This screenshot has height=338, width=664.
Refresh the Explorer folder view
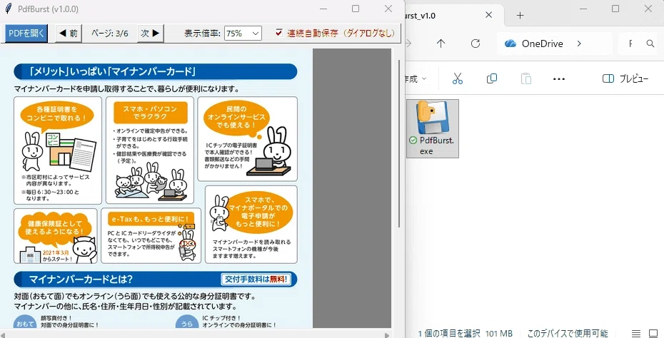[476, 43]
